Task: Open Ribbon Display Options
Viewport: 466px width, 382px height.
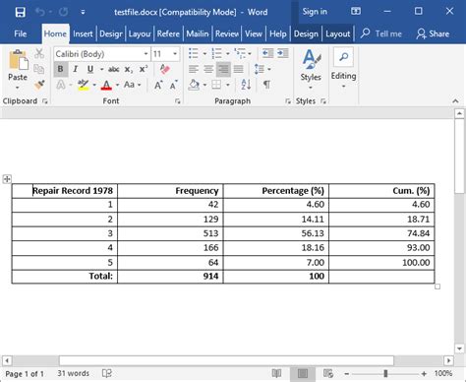Action: coord(356,12)
